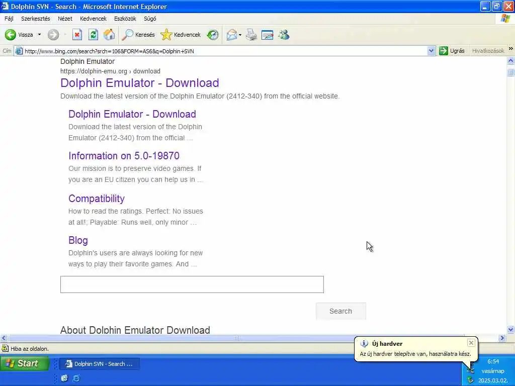
Task: Close the Új hardver balloon notification
Action: [x=471, y=343]
